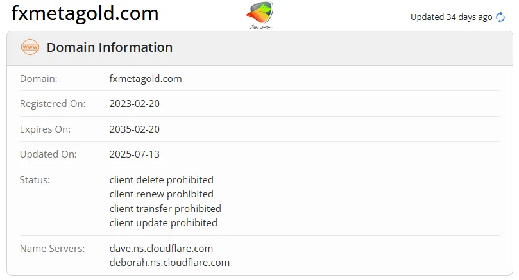
Task: Select the domain value fxmetagold.com
Action: [x=146, y=79]
